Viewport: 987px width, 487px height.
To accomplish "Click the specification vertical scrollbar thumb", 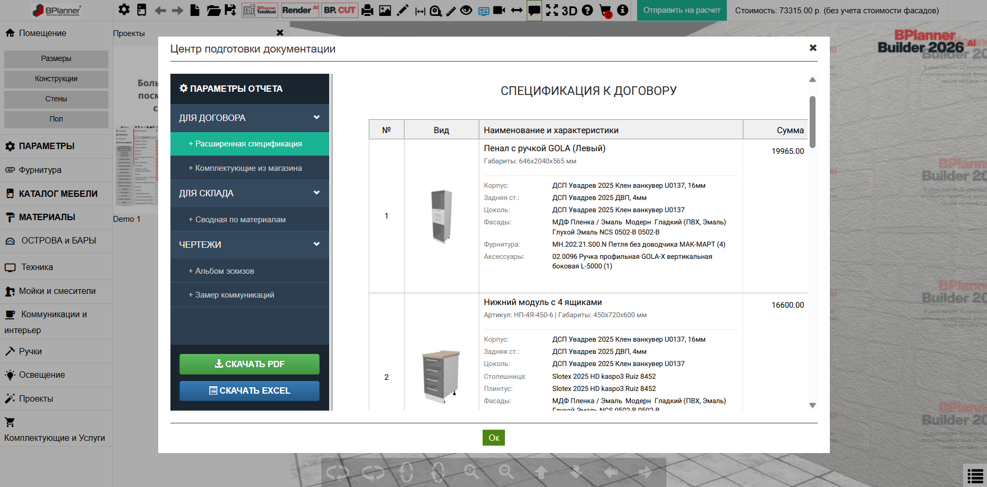I will pos(812,121).
